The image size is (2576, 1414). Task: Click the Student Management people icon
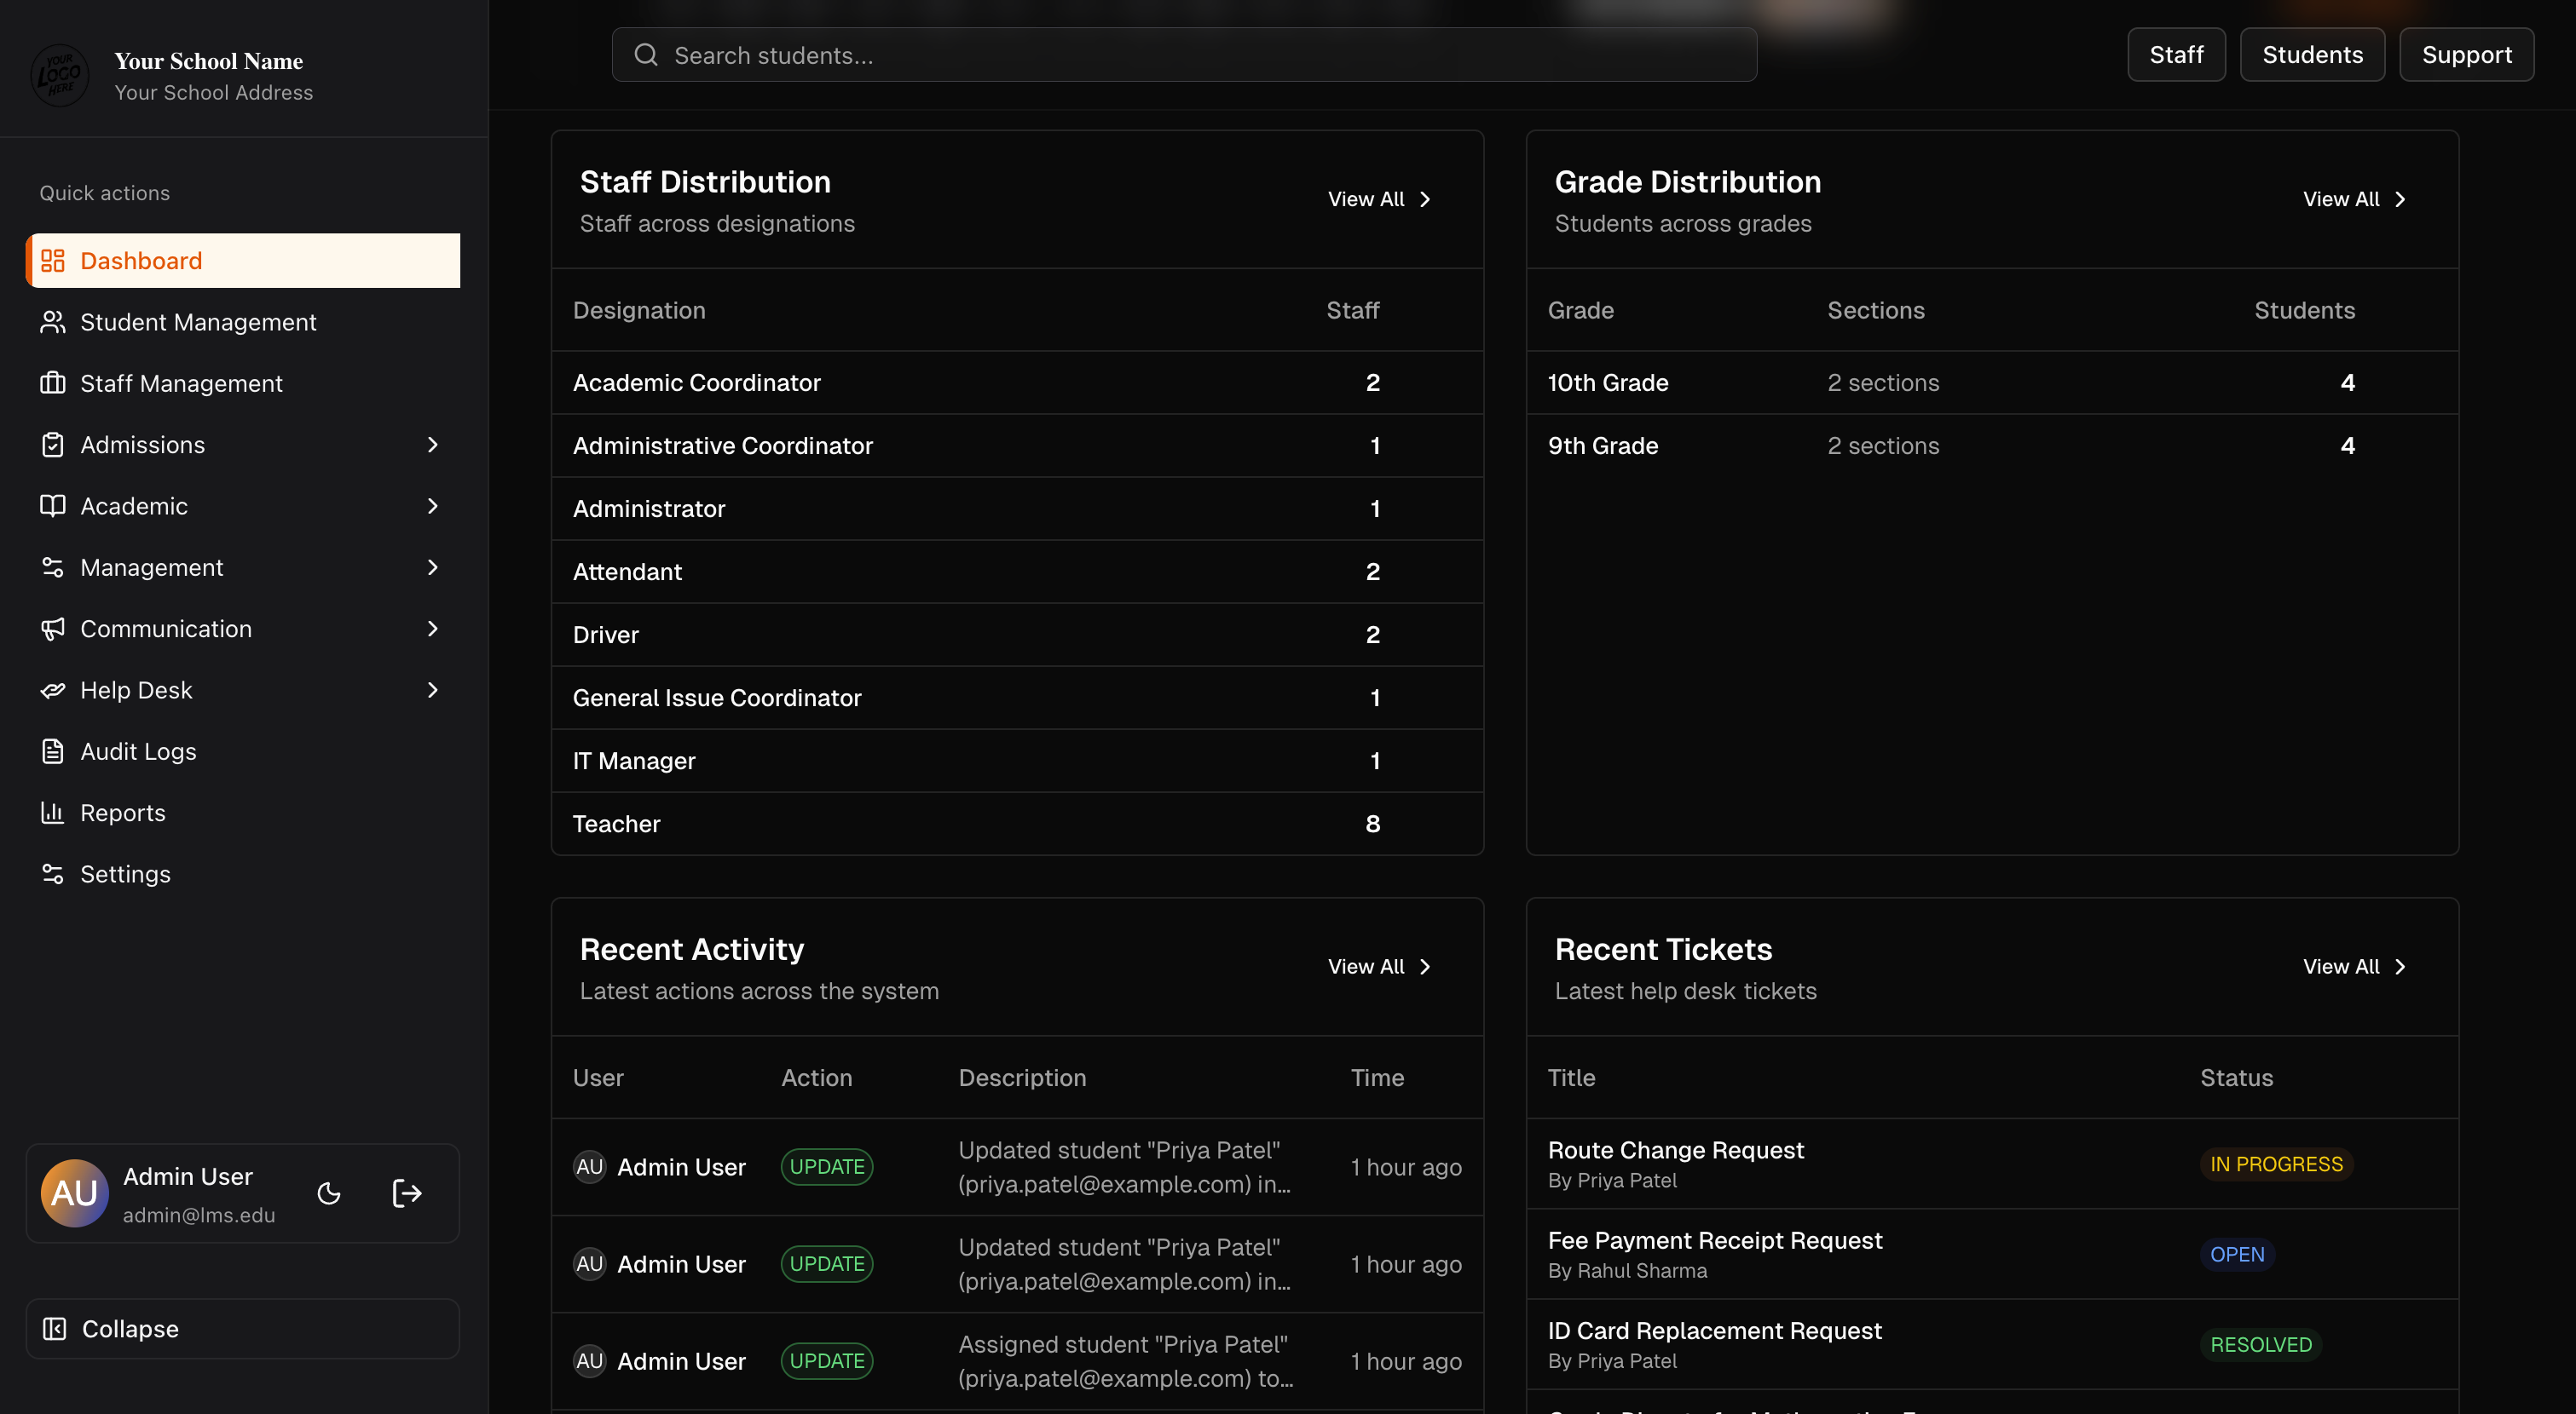tap(52, 322)
